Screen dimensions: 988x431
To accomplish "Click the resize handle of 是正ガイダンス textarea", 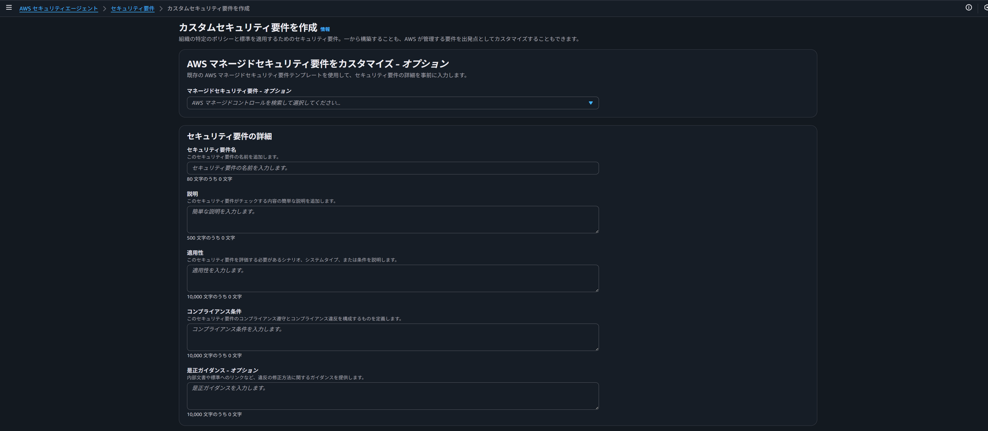I will click(597, 408).
